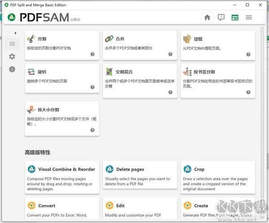Click the Delete pages icon
The image size is (269, 223).
[x=110, y=169]
